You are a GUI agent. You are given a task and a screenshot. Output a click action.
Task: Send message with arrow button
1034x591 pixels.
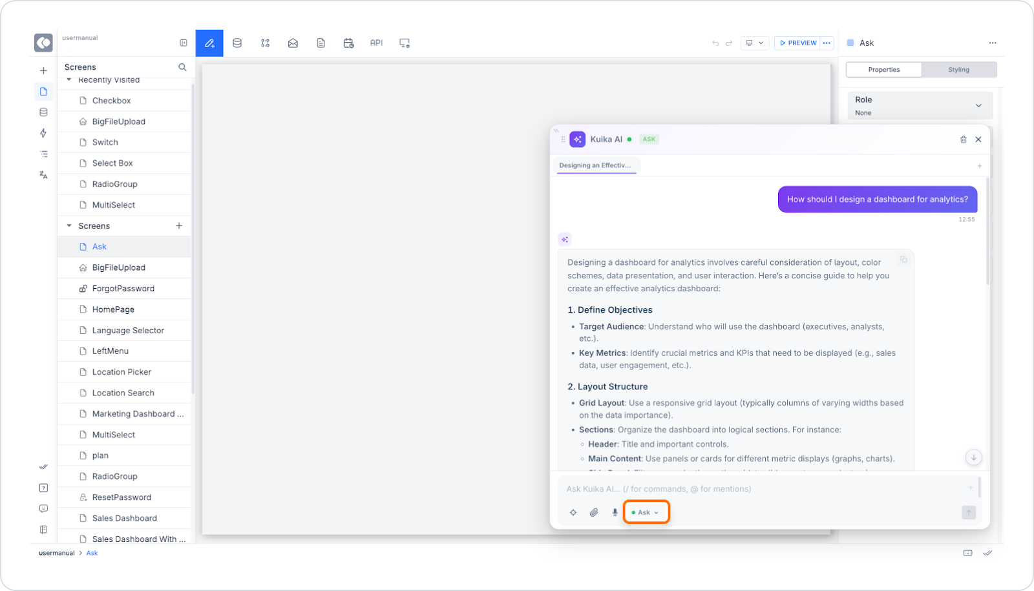968,512
